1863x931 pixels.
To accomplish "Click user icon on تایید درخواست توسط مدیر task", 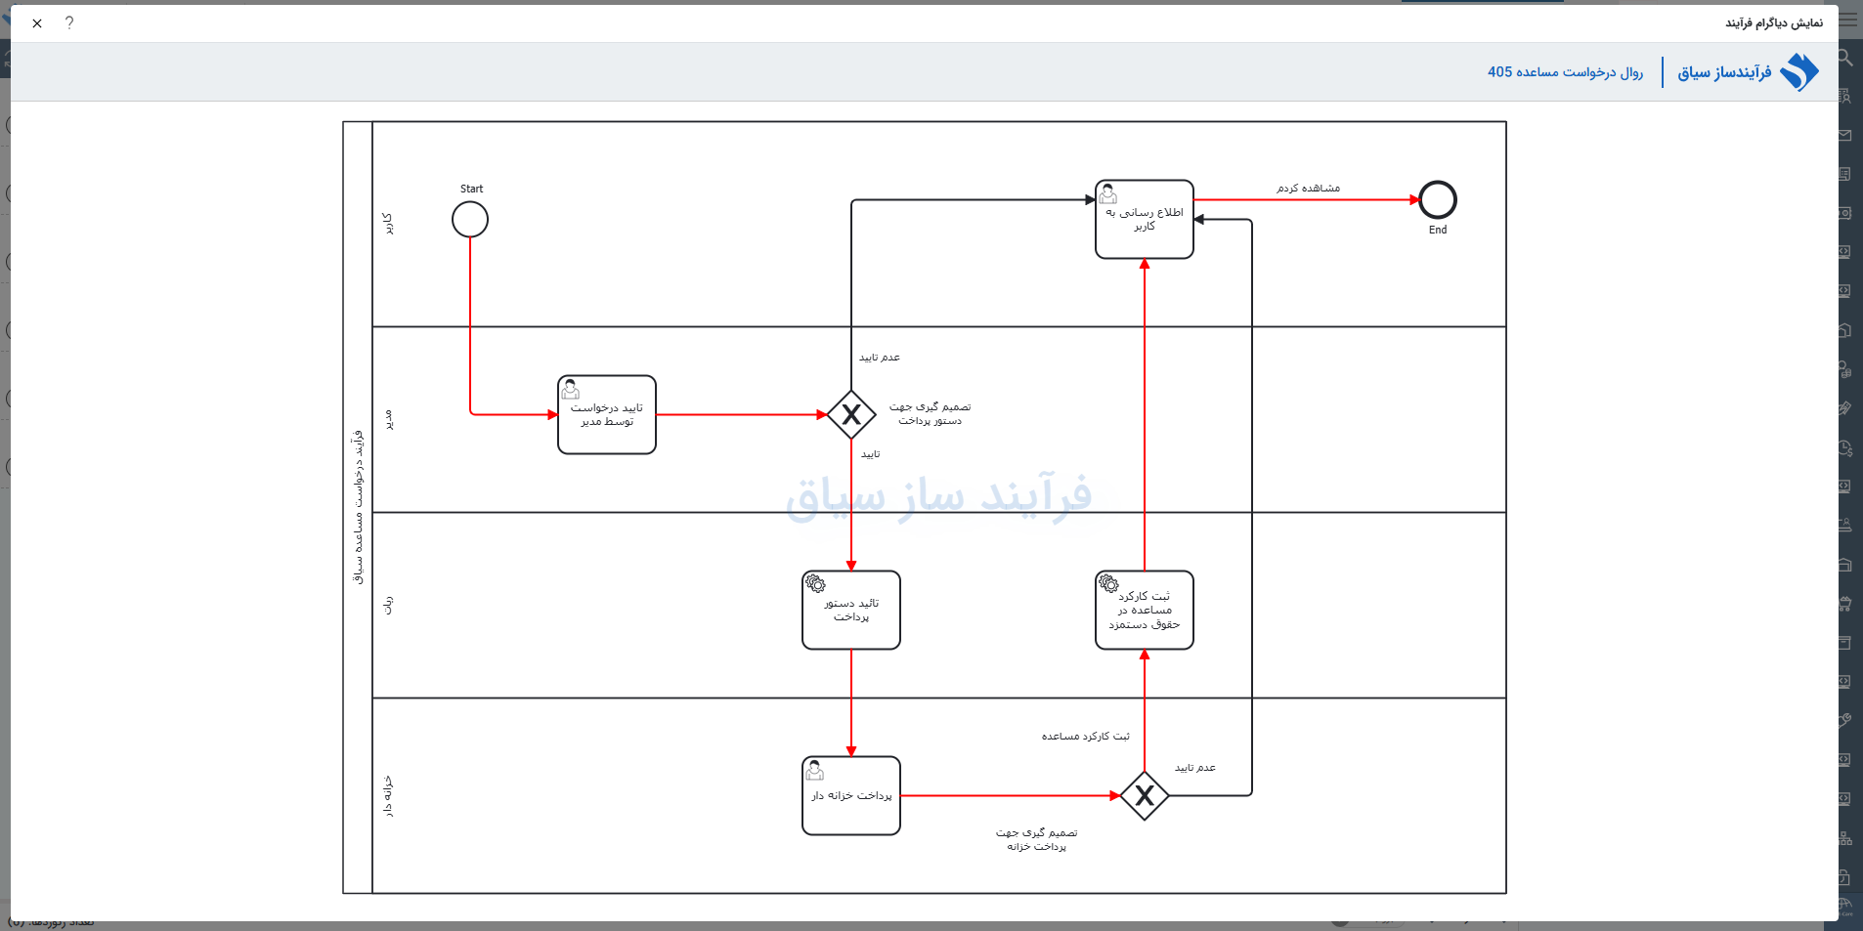I will pos(571,389).
